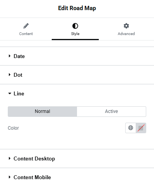
Task: Click the gear icon for Advanced
Action: [126, 26]
